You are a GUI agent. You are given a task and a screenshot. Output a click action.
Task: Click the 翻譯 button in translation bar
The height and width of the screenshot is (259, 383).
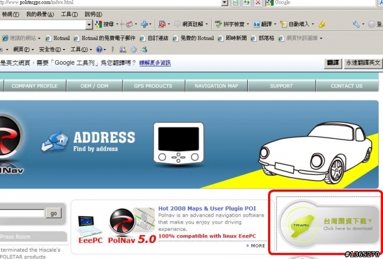tap(333, 63)
